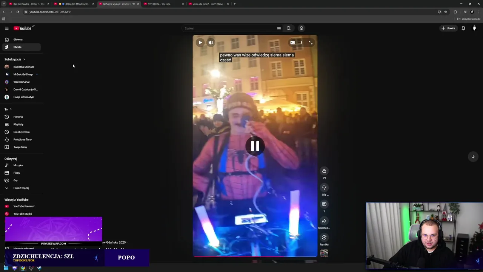The height and width of the screenshot is (272, 483).
Task: Go to next Short with down arrow
Action: click(473, 157)
